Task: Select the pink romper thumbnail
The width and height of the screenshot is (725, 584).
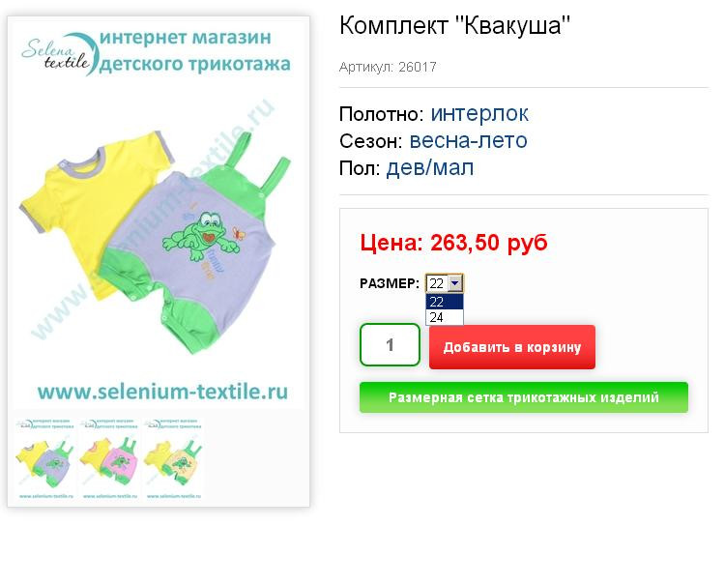Action: click(x=109, y=458)
